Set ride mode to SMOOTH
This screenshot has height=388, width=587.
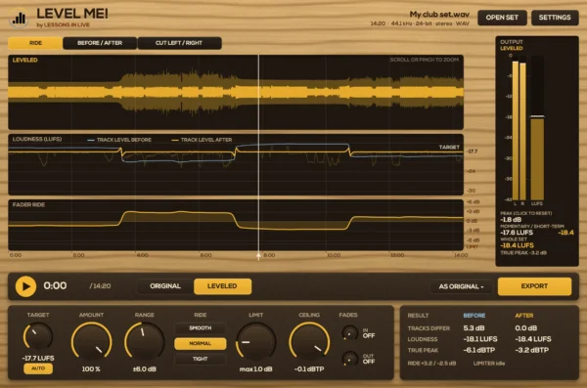click(x=201, y=328)
